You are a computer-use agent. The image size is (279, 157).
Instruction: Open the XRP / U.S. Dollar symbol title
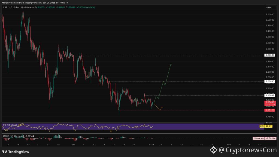tap(13, 7)
